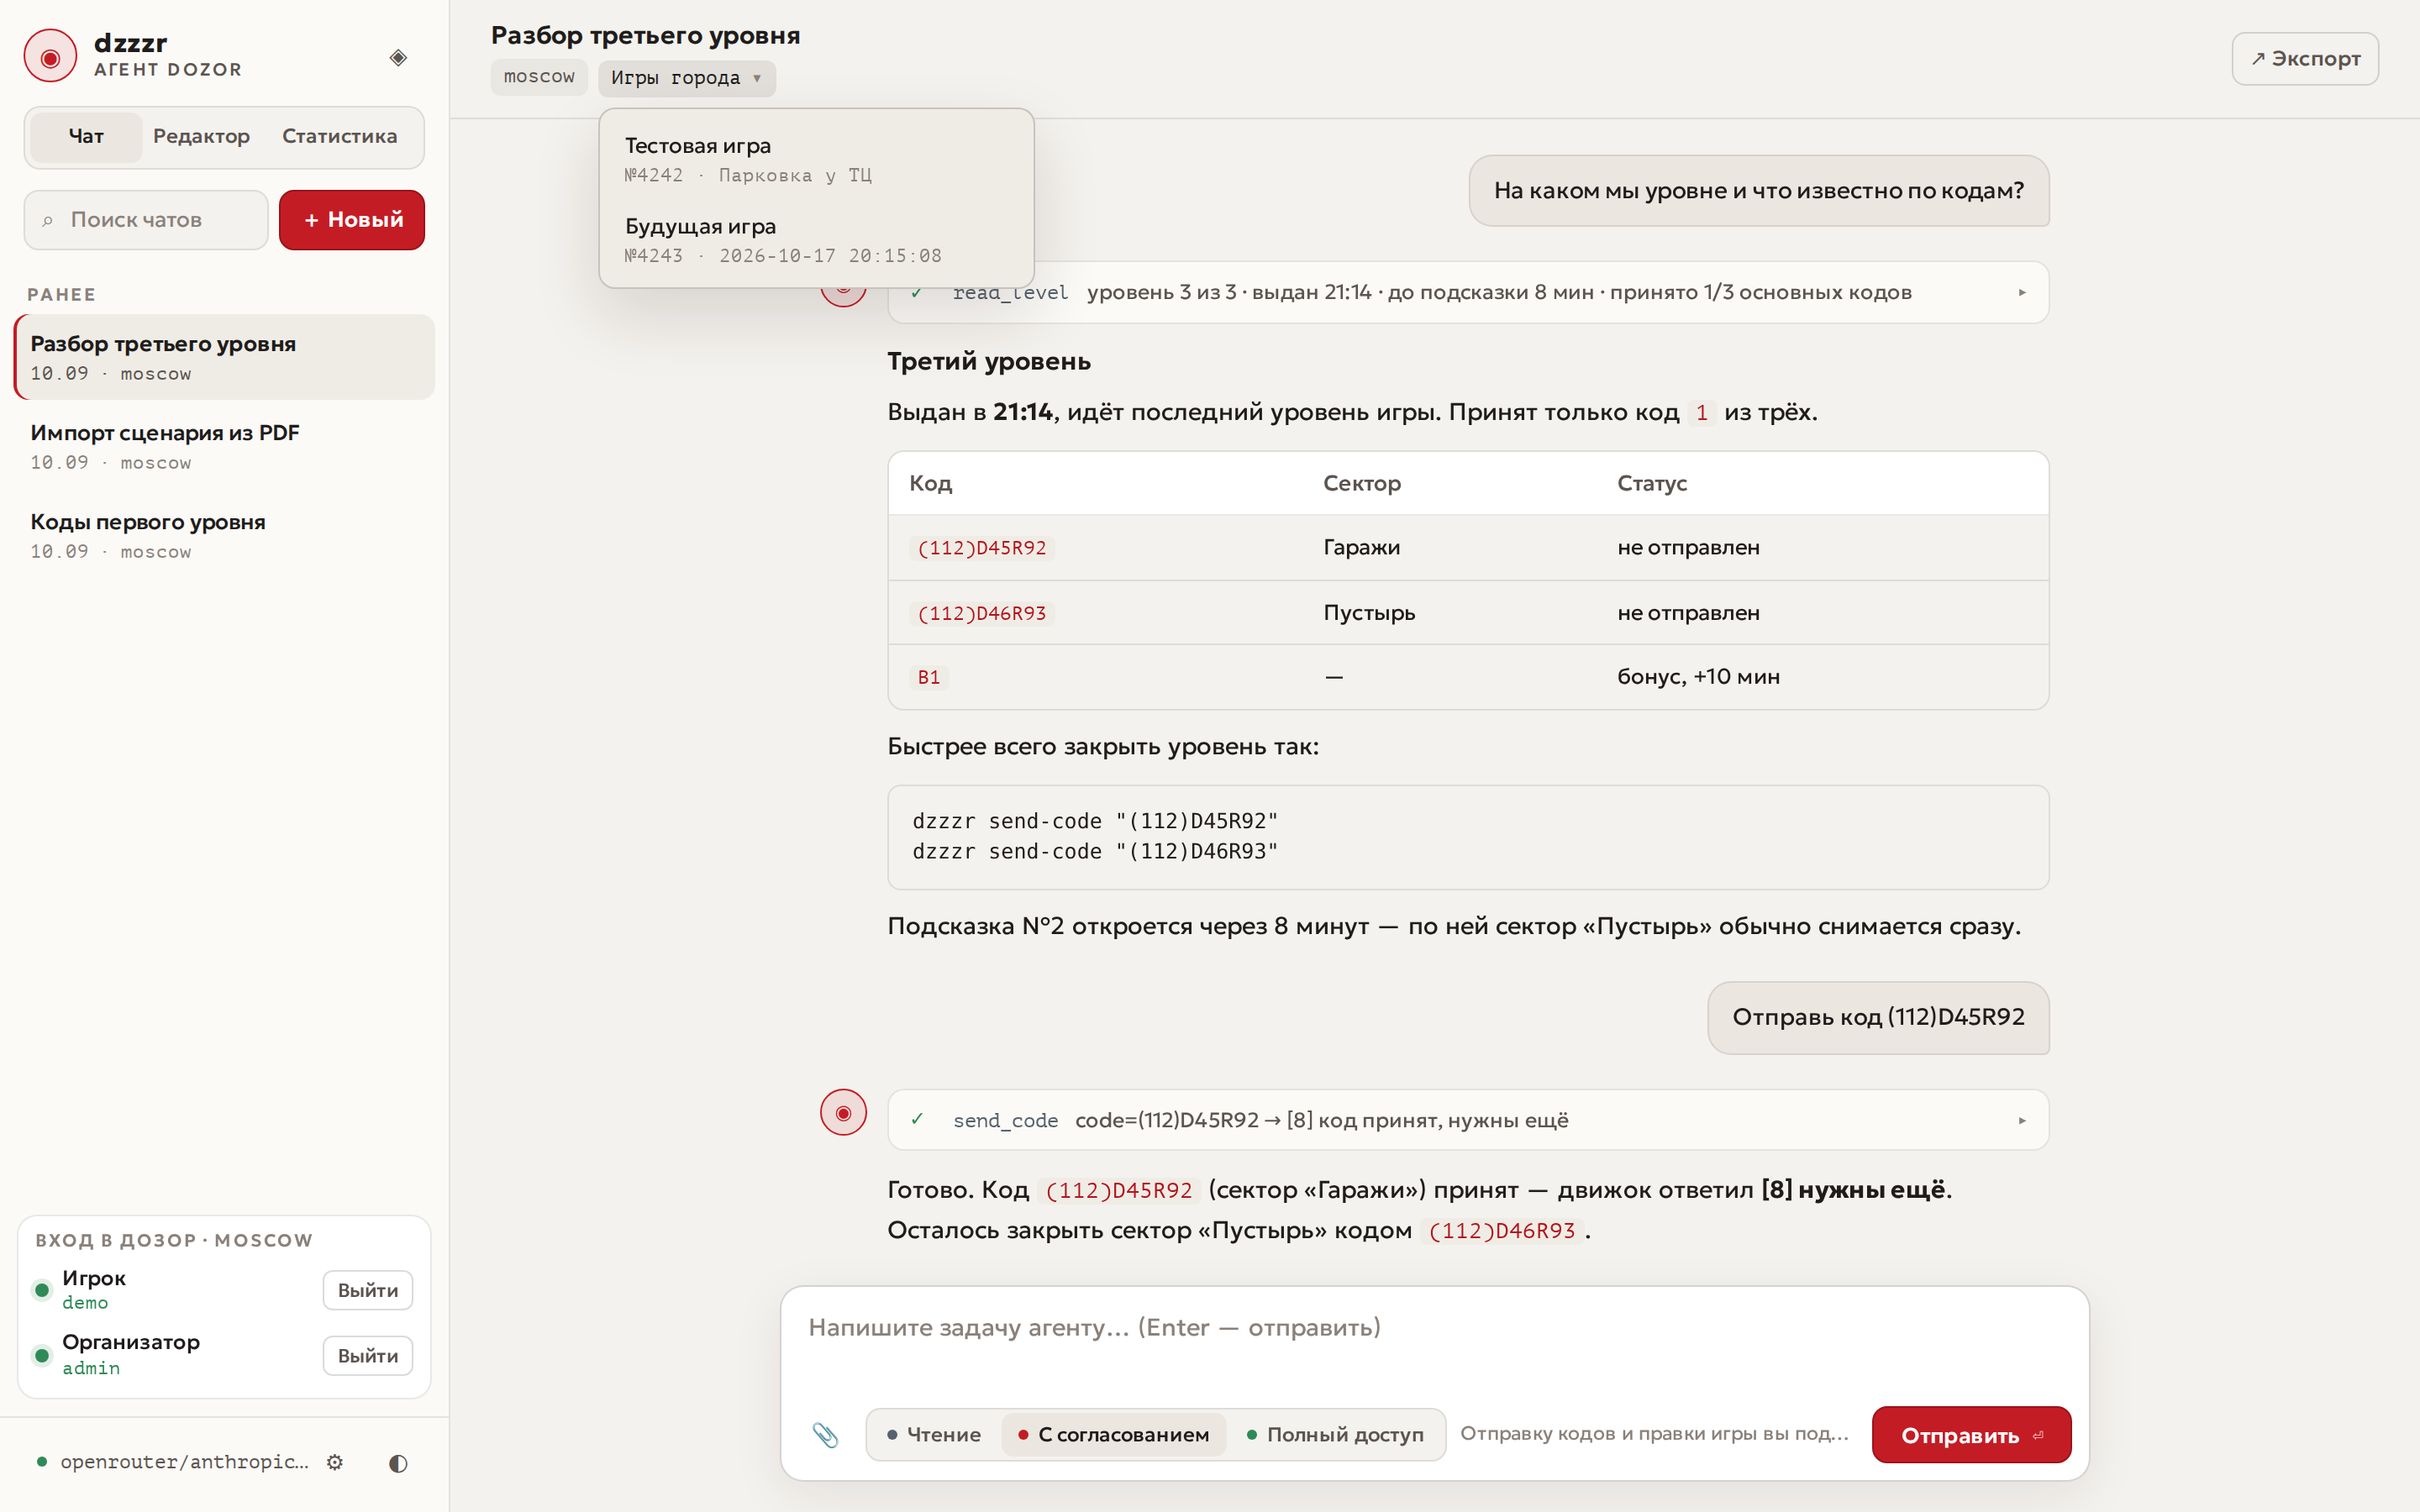The image size is (2420, 1512).
Task: Click the paperclip attach icon
Action: 825,1435
